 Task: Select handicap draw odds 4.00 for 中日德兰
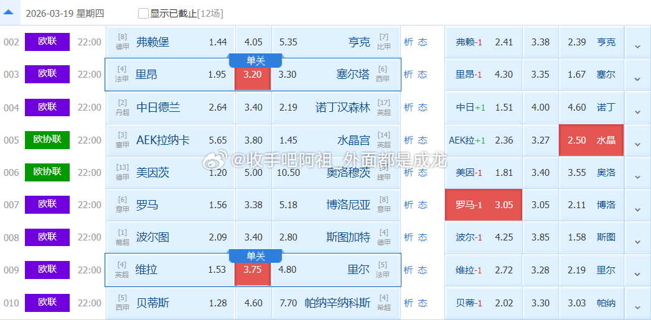pyautogui.click(x=541, y=107)
